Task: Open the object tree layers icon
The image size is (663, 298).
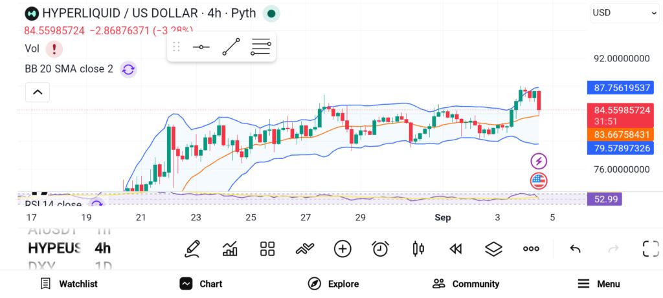Action: click(x=493, y=249)
